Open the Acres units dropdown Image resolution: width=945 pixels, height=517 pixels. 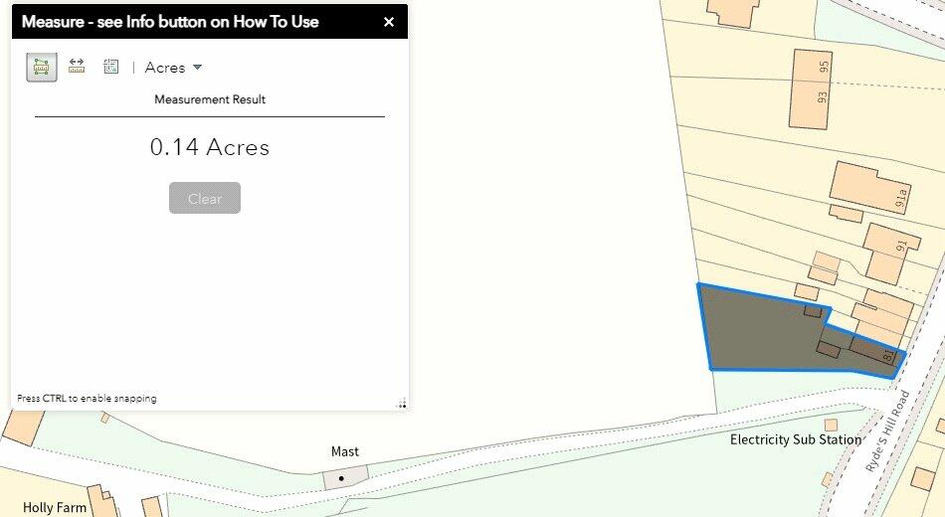point(174,68)
